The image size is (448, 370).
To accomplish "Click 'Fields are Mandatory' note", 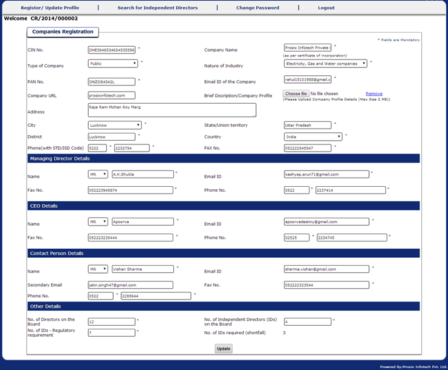I will (399, 40).
